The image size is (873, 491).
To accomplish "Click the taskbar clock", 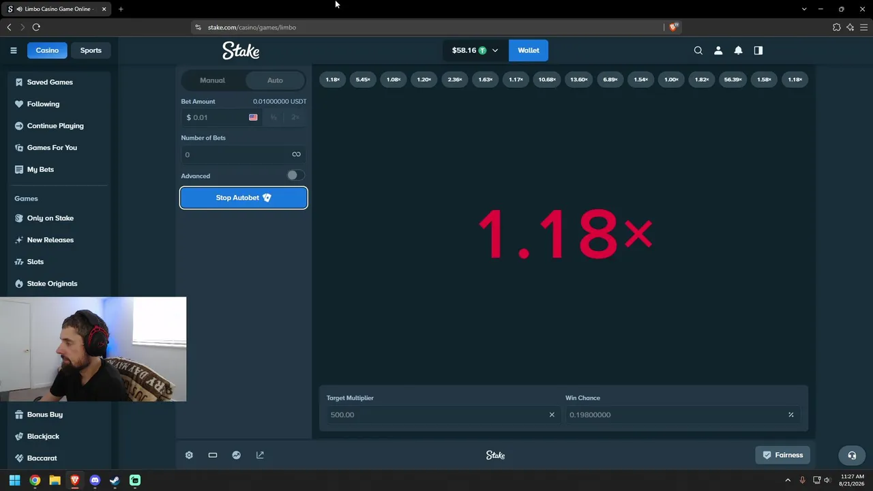I will click(852, 480).
